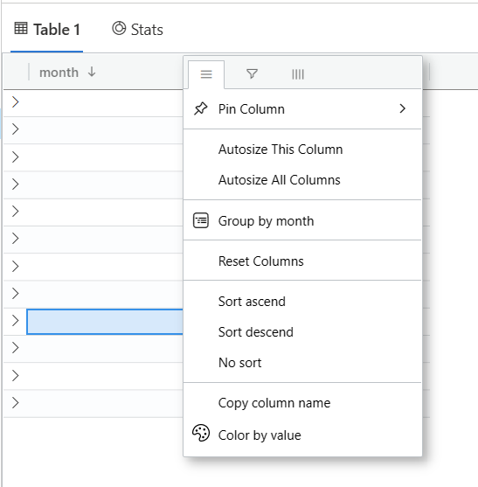Select the highlighted blue month cell

pos(105,322)
